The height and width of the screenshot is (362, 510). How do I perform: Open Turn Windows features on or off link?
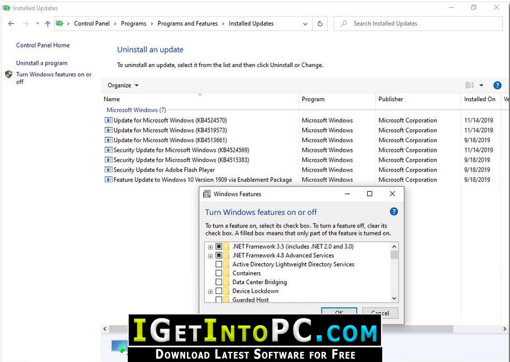click(x=54, y=78)
